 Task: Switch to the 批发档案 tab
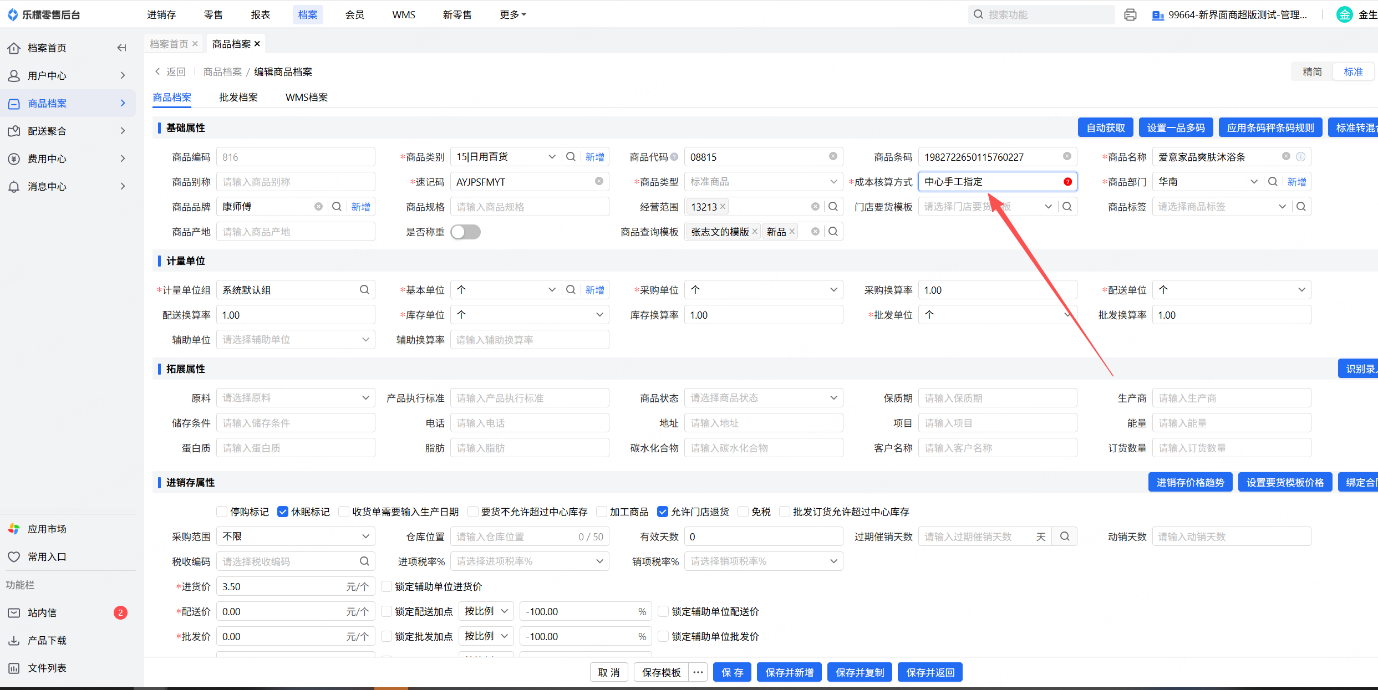coord(238,98)
